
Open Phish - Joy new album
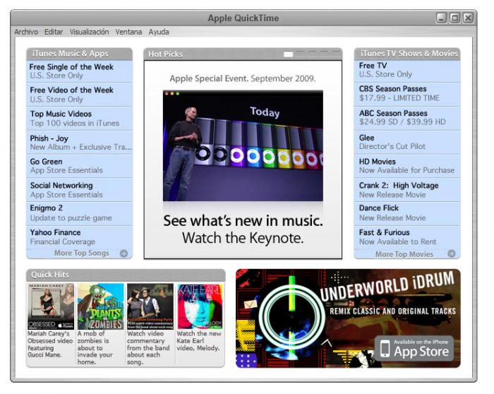tap(79, 143)
